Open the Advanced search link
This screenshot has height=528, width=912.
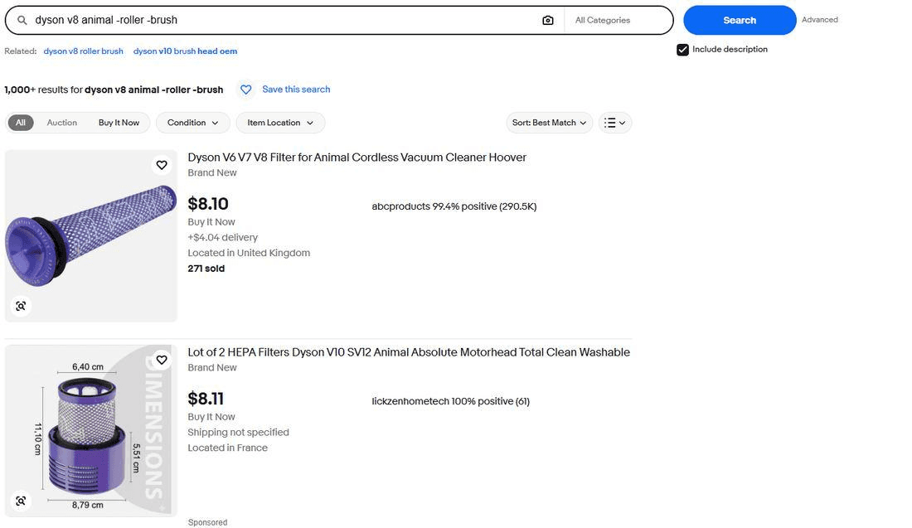click(819, 20)
